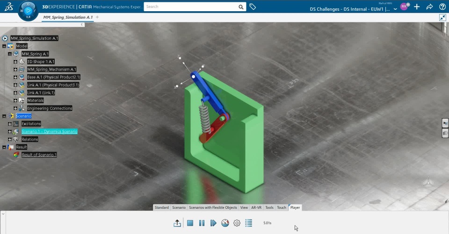Add a new tab with plus
The height and width of the screenshot is (234, 449).
pos(97,17)
